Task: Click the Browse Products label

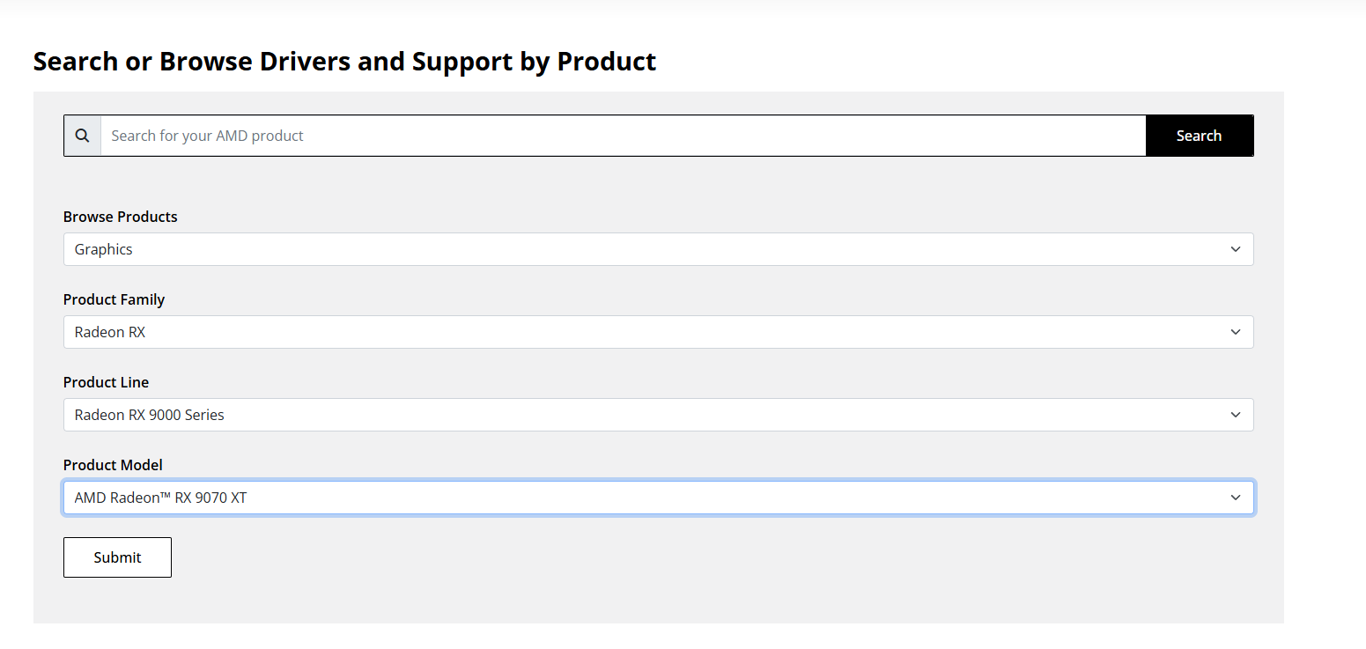Action: click(x=120, y=217)
